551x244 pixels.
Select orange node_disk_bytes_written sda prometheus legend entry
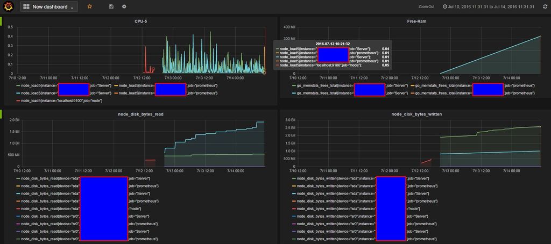[365, 201]
